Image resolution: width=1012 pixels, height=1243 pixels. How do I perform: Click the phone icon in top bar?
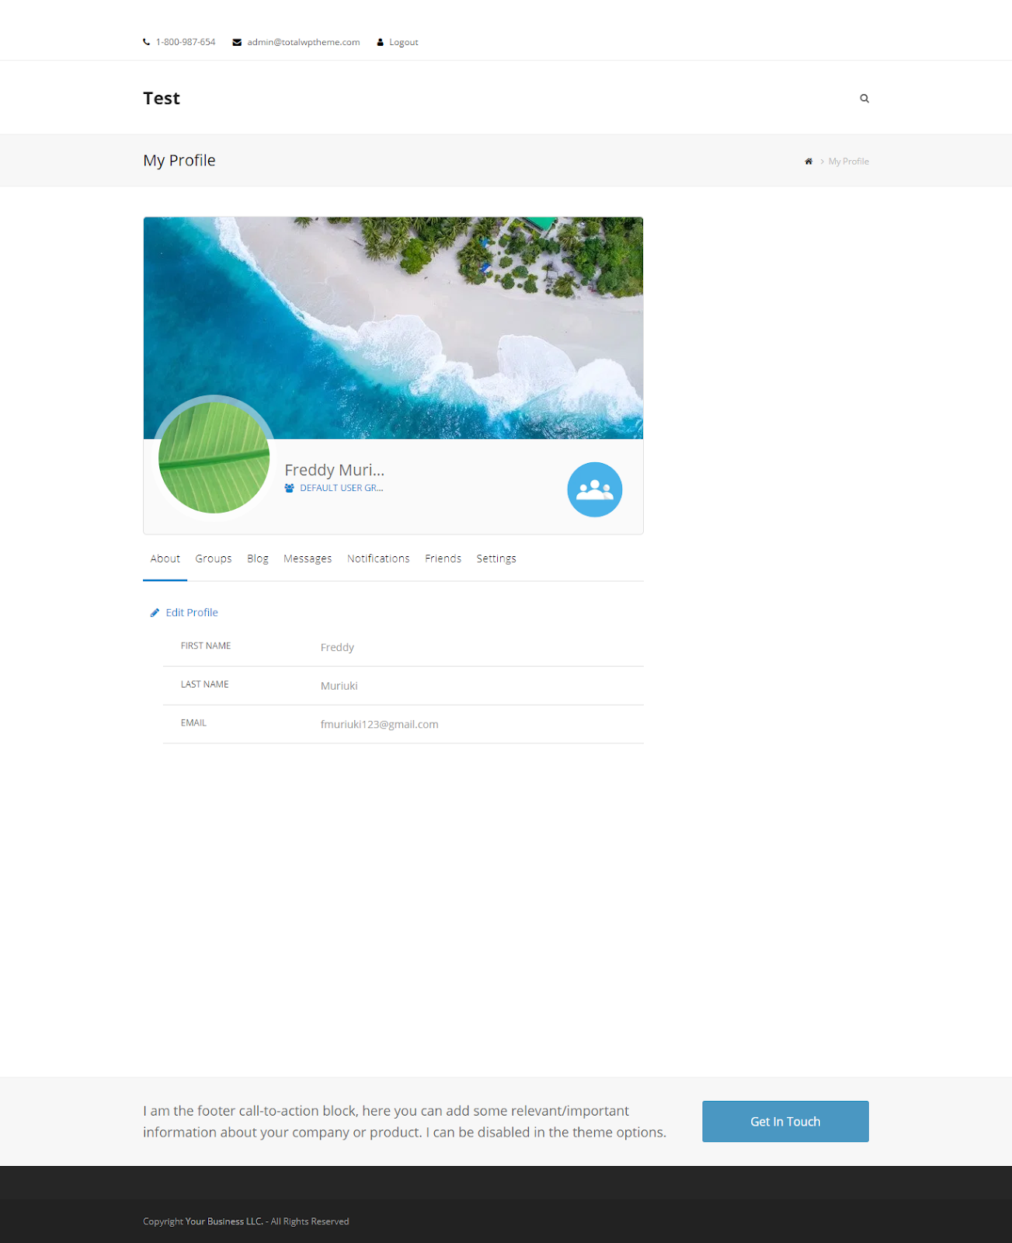click(146, 42)
